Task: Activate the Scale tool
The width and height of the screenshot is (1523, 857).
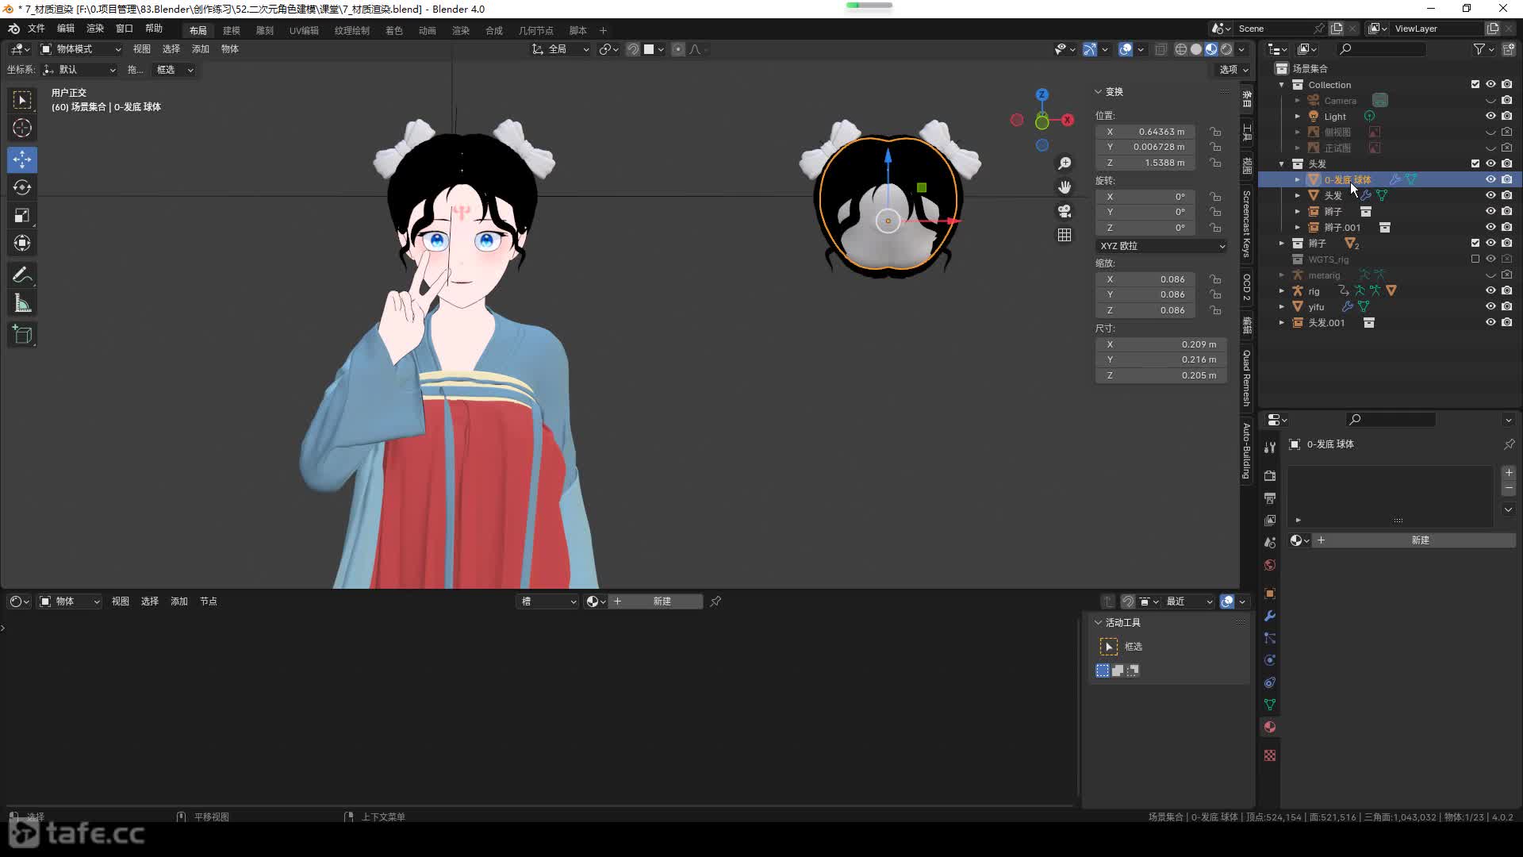Action: (x=22, y=215)
